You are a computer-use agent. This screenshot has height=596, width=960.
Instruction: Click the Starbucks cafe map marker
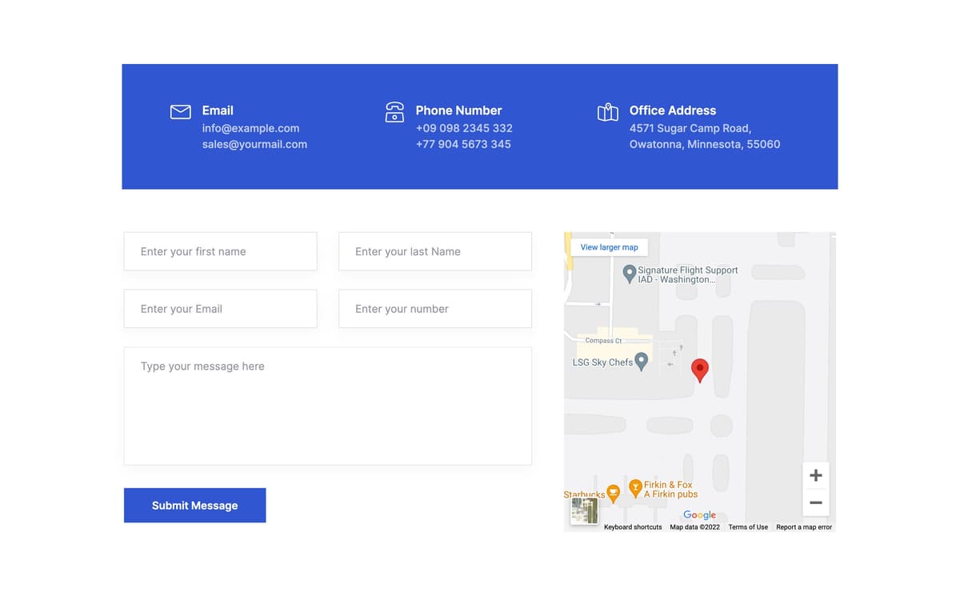[x=613, y=493]
